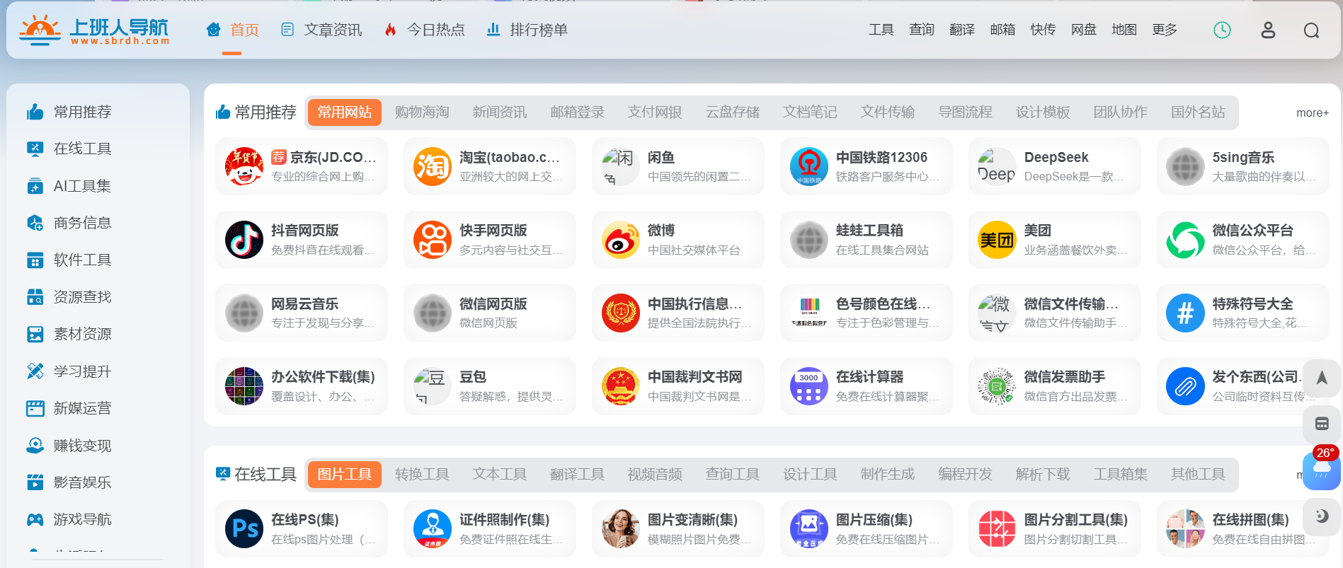This screenshot has height=568, width=1343.
Task: Select the 编程开发 tab
Action: point(965,474)
